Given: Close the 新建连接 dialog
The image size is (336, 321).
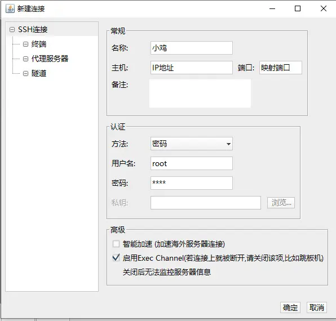Looking at the screenshot, I should [324, 9].
